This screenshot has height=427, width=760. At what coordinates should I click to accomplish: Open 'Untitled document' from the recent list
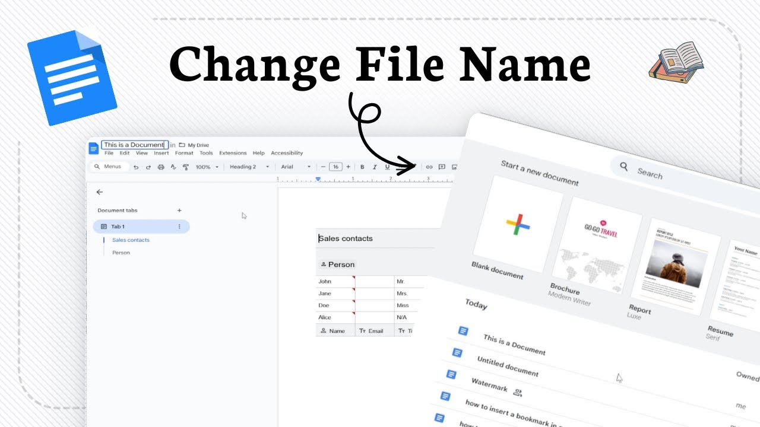[508, 367]
